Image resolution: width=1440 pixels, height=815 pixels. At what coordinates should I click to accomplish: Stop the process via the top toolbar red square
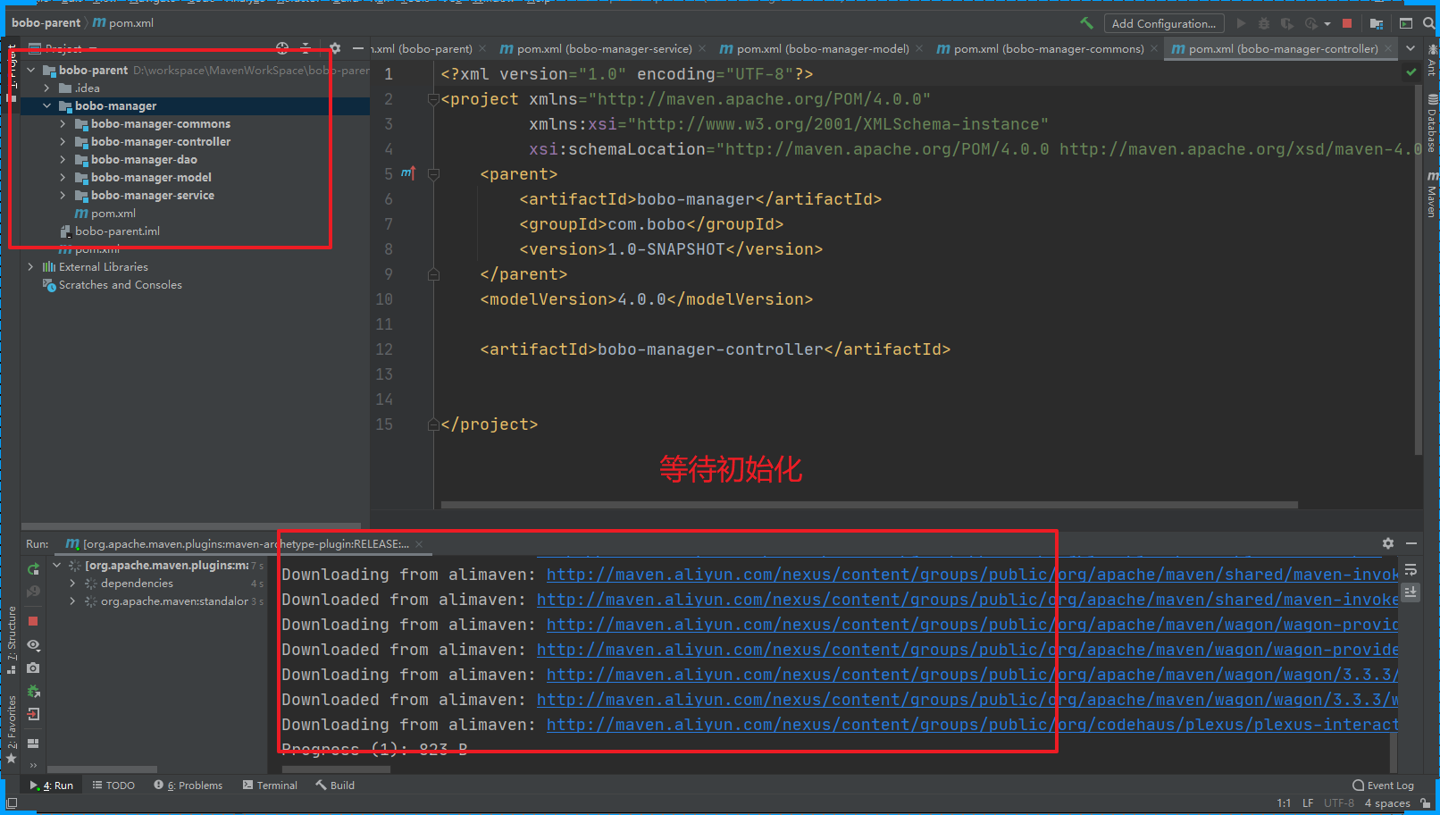point(1347,23)
